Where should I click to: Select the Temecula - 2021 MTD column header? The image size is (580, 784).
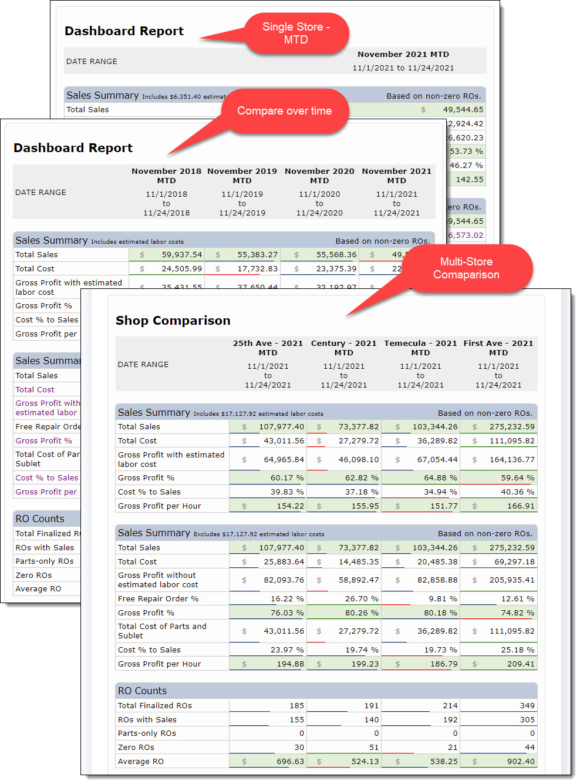(x=420, y=348)
